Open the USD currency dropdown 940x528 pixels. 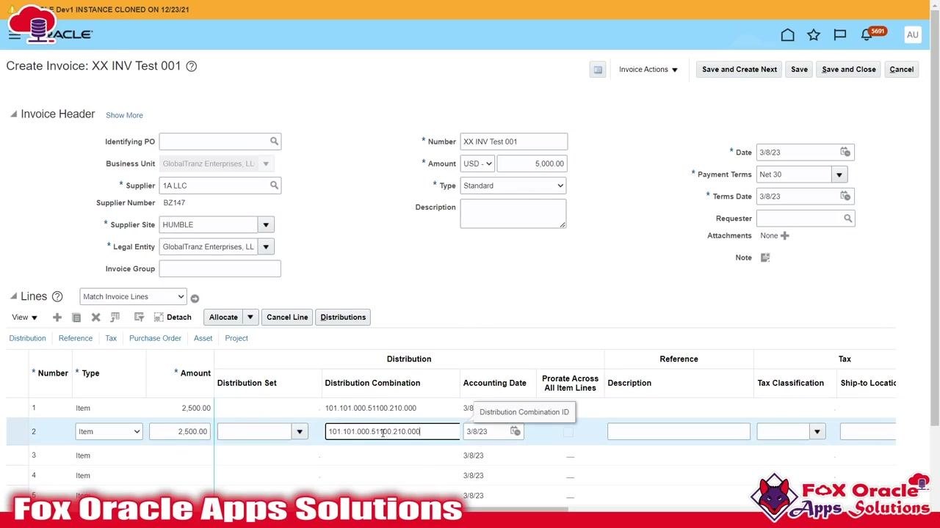point(477,164)
